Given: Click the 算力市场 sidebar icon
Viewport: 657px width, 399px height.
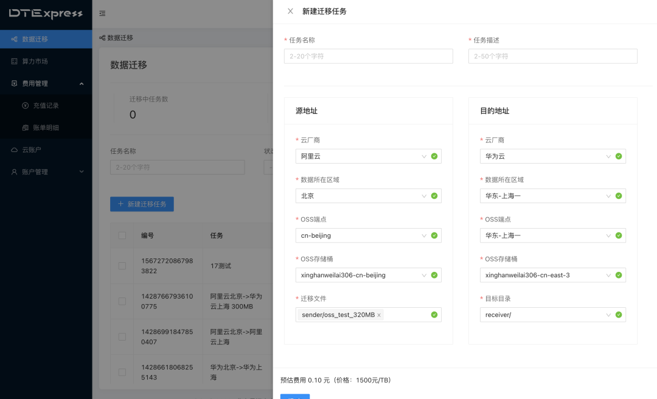Looking at the screenshot, I should point(15,61).
